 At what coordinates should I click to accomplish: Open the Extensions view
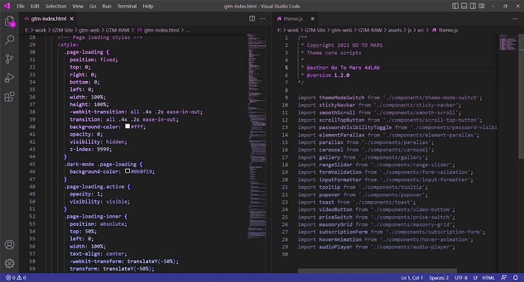(9, 97)
